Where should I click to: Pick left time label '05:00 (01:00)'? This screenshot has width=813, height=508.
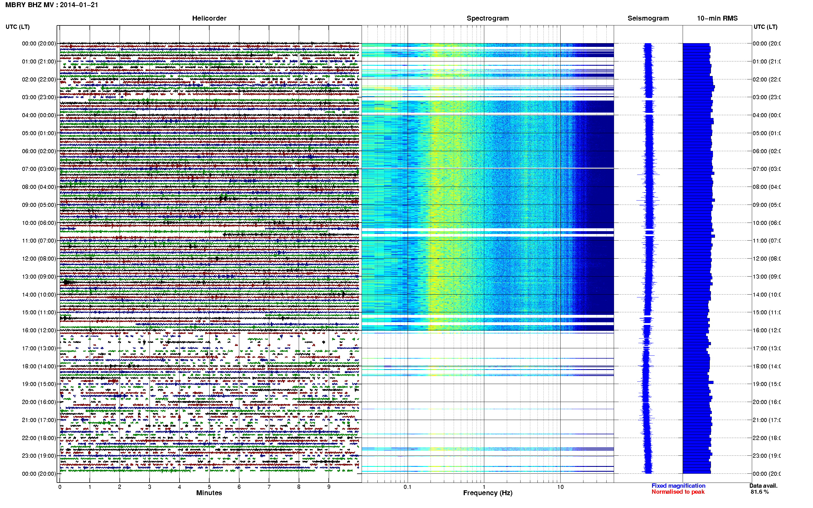pyautogui.click(x=39, y=133)
